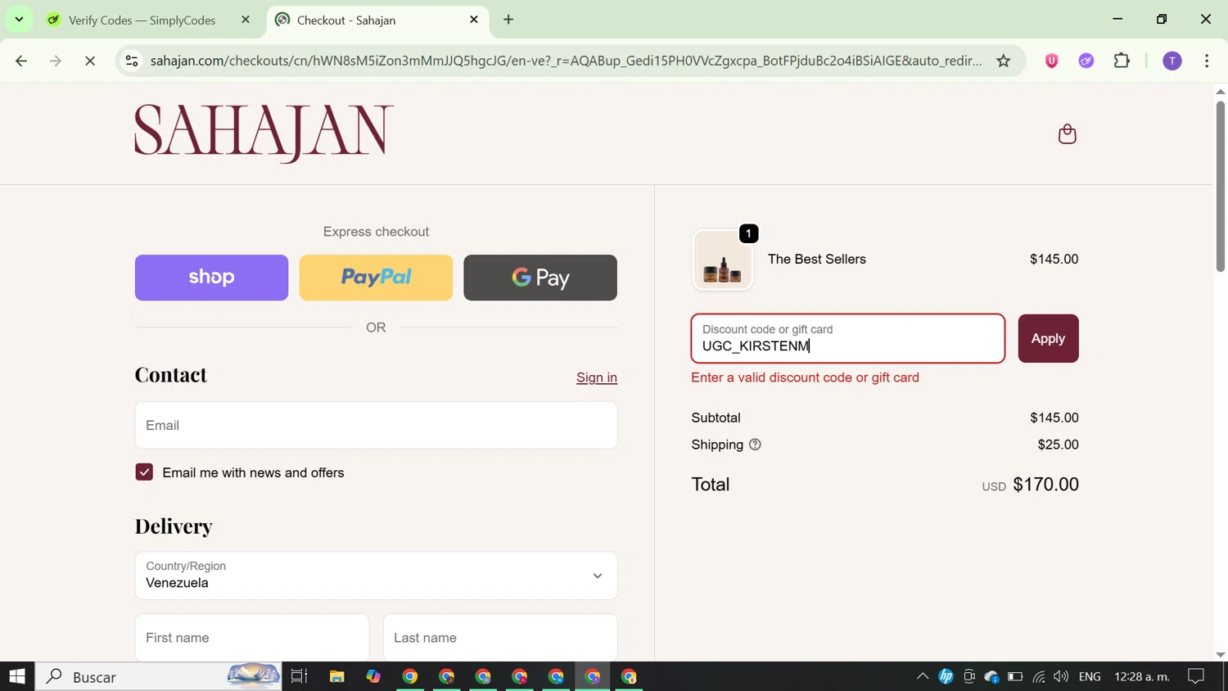
Task: Pay with PayPal express button
Action: click(x=376, y=278)
